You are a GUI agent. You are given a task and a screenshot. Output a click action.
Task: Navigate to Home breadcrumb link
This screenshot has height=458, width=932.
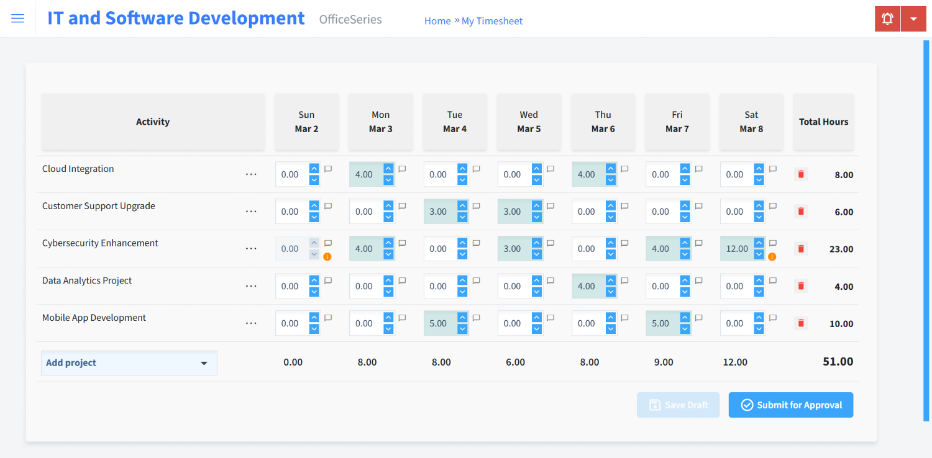(437, 20)
